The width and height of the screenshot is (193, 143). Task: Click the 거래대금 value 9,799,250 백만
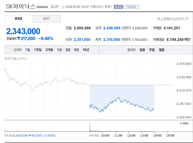pyautogui.click(x=178, y=40)
